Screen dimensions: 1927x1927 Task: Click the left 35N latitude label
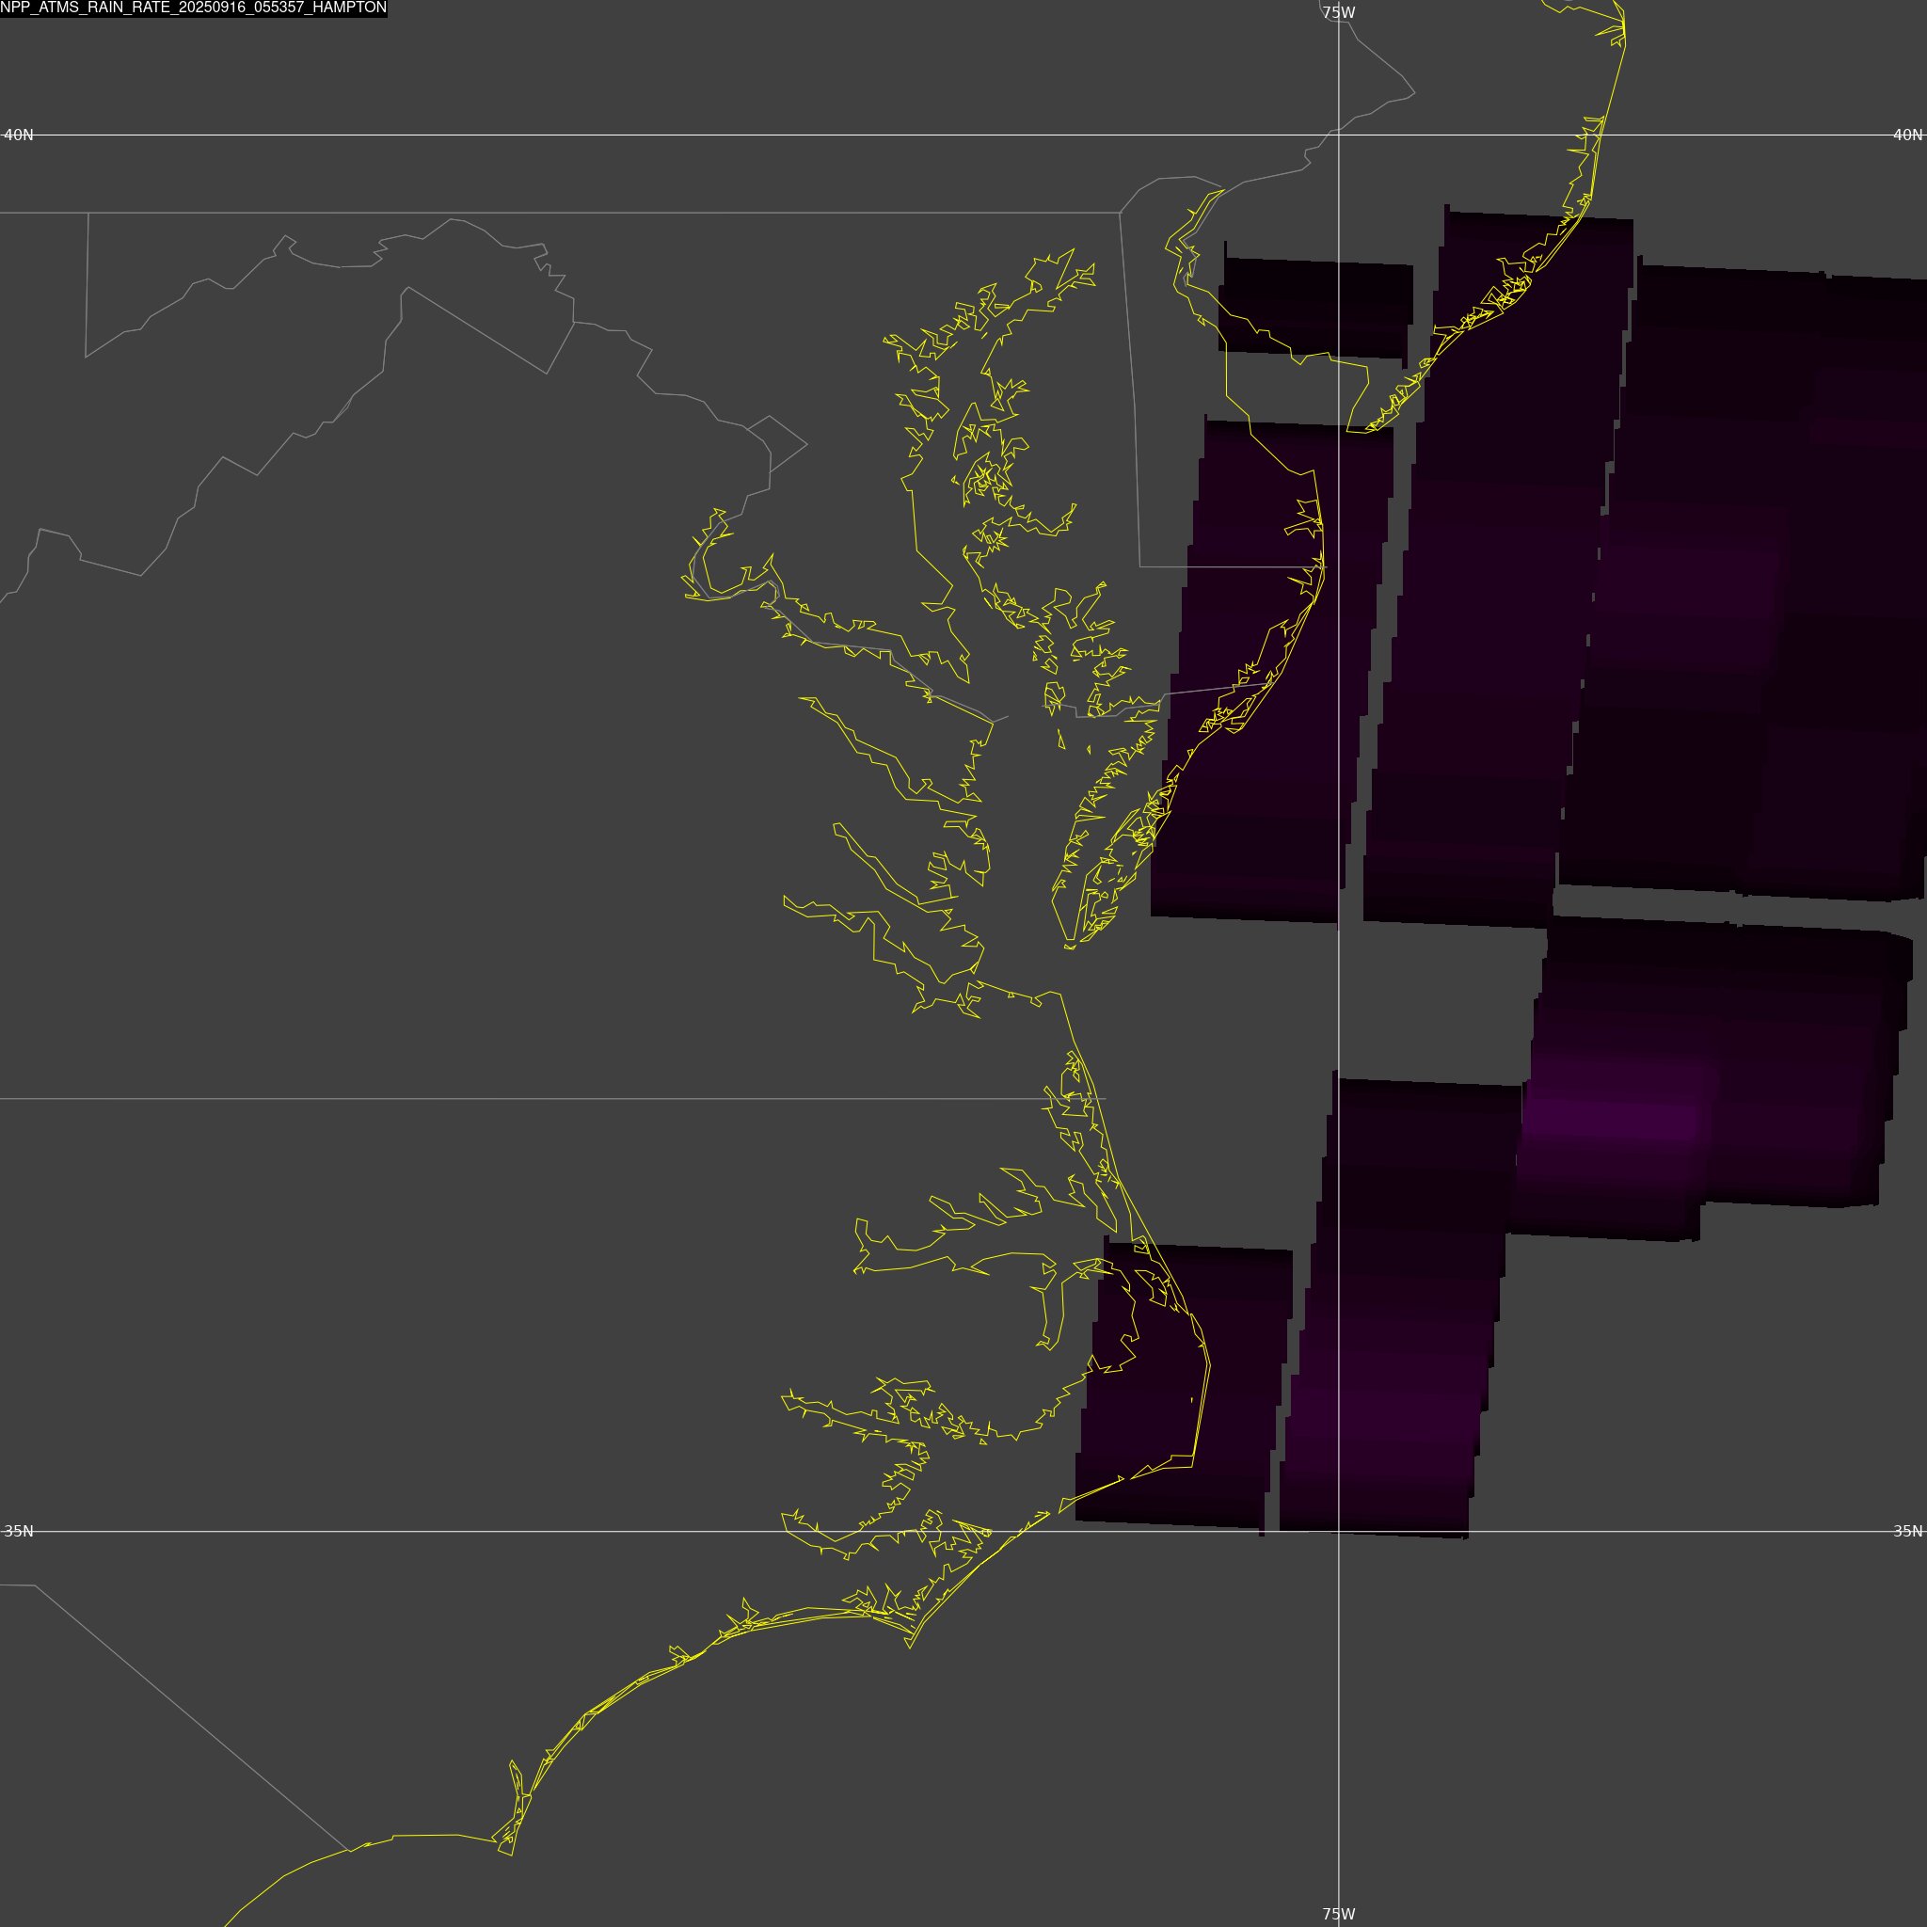click(x=19, y=1531)
